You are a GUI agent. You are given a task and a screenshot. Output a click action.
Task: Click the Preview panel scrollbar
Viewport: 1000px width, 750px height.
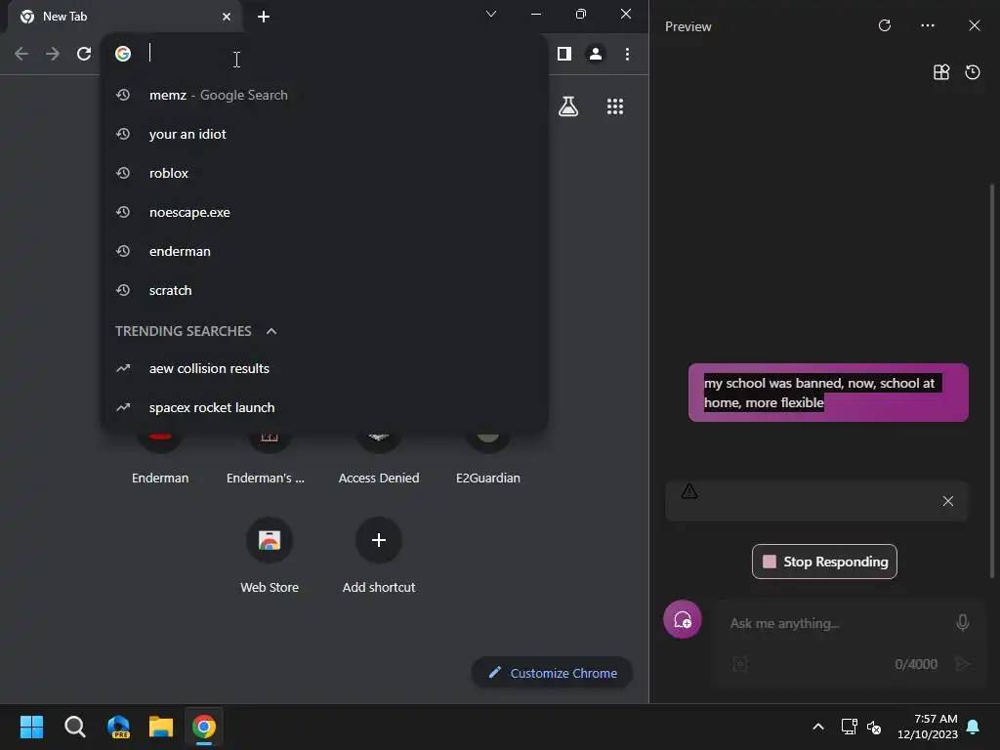tap(991, 380)
